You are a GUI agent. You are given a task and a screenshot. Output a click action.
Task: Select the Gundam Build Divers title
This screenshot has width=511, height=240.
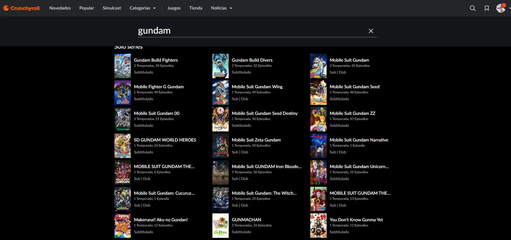[x=252, y=60]
